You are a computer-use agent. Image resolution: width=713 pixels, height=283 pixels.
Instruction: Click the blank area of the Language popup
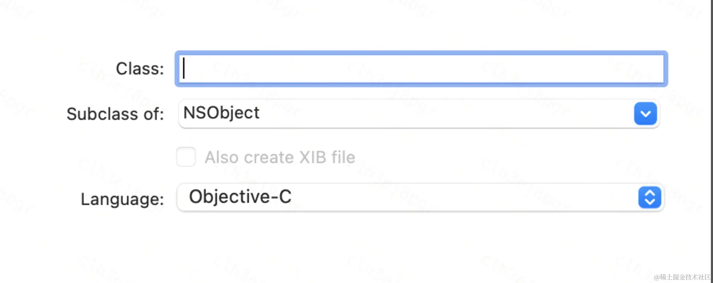[461, 197]
